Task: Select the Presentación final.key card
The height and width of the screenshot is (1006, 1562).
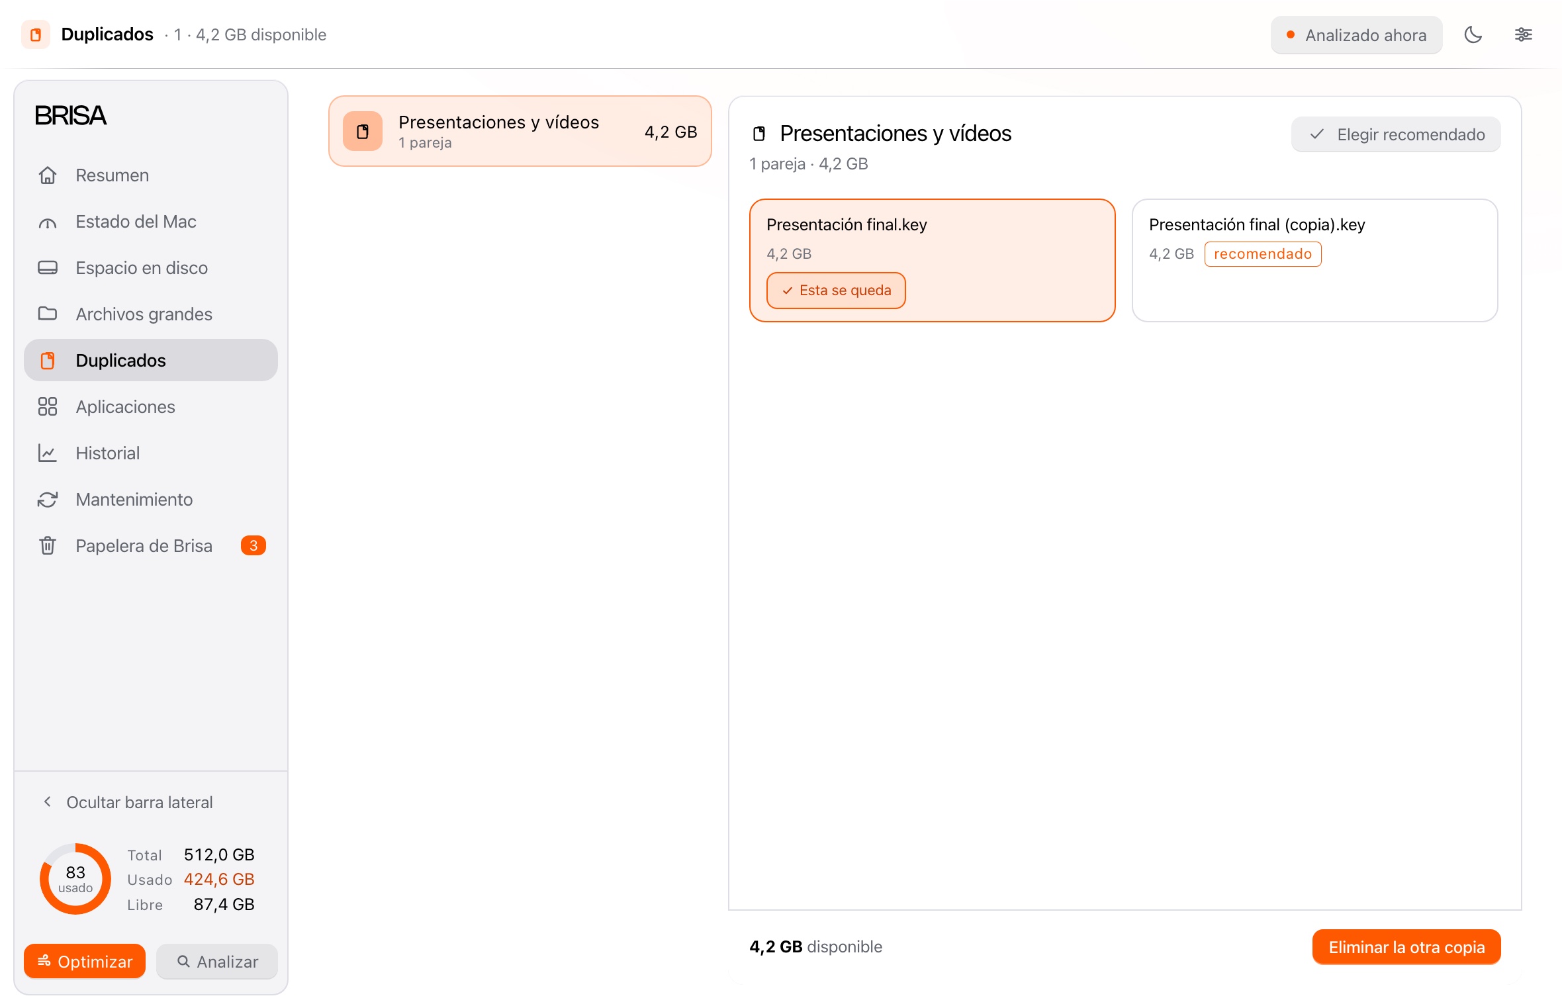Action: tap(933, 261)
